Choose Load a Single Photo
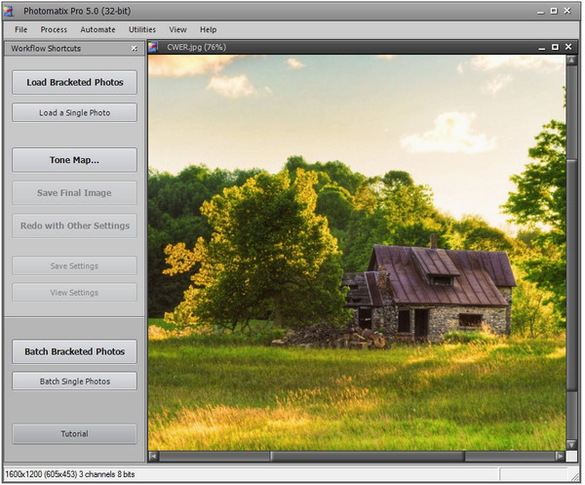Image resolution: width=585 pixels, height=485 pixels. coord(74,113)
